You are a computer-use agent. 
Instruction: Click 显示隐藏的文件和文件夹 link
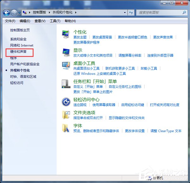point(127,118)
